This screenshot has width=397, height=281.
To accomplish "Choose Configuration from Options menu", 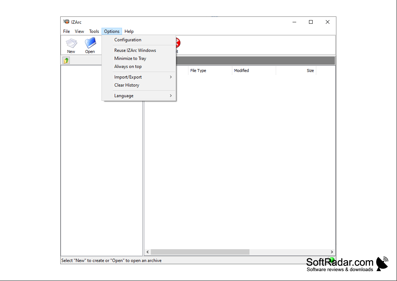I will [139, 40].
